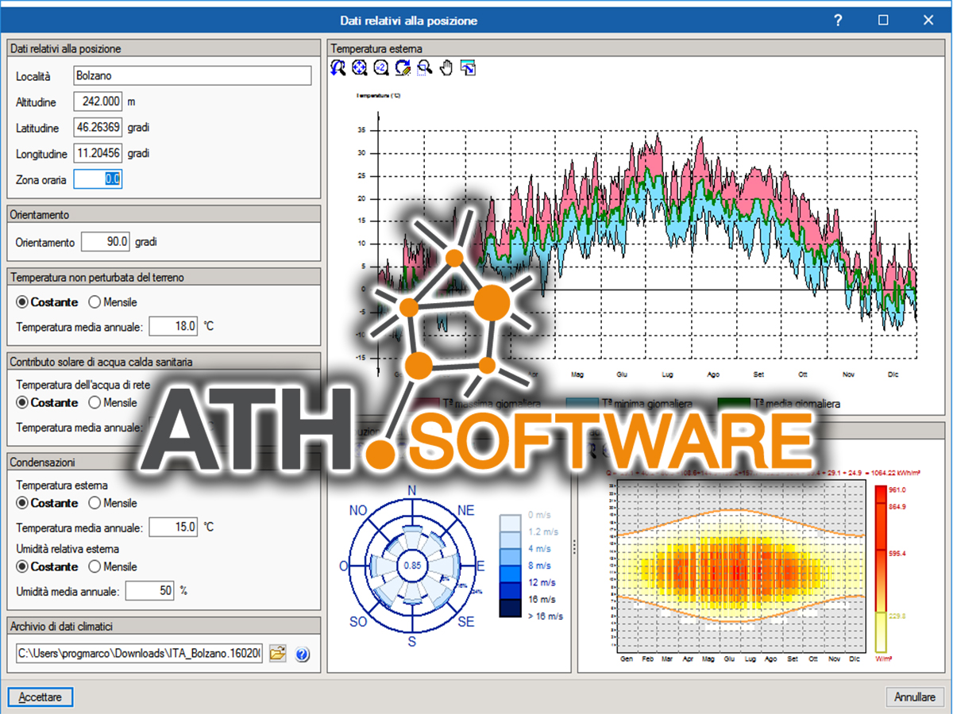This screenshot has height=714, width=953.
Task: Click the Umidità media annuale field 50
Action: tap(149, 590)
